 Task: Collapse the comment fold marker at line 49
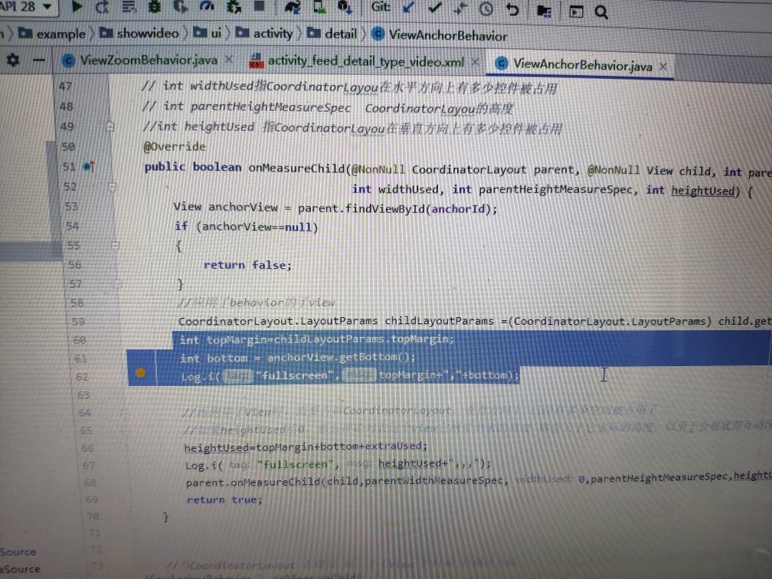(110, 127)
